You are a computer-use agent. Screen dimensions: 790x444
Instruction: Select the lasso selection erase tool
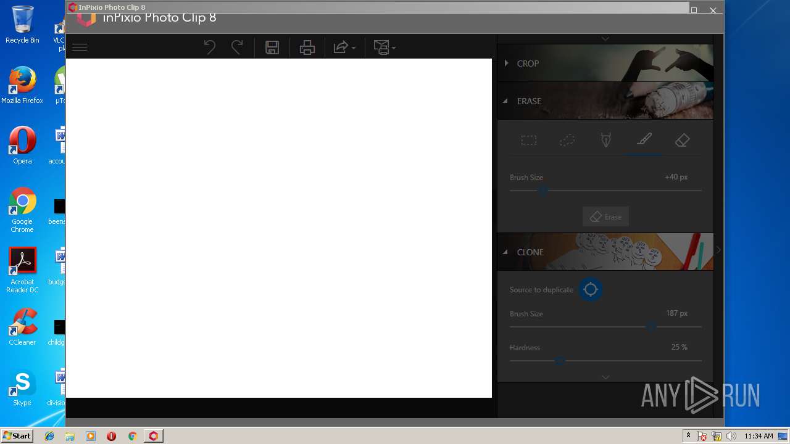[x=567, y=141]
